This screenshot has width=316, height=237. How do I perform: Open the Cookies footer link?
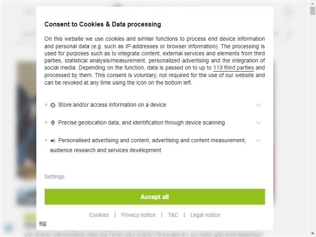(99, 215)
